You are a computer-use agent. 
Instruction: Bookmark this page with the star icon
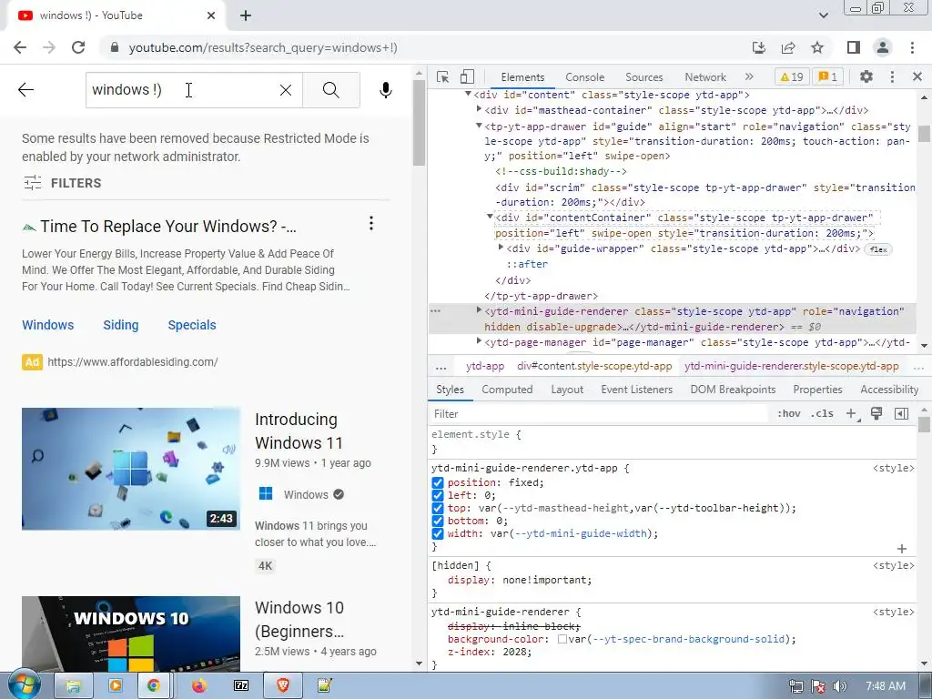[x=817, y=47]
